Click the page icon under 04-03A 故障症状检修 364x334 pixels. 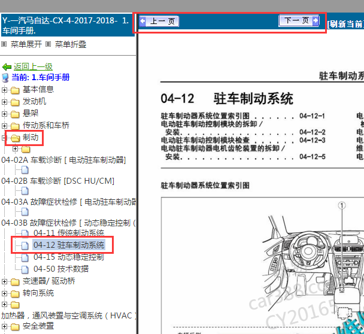point(25,212)
